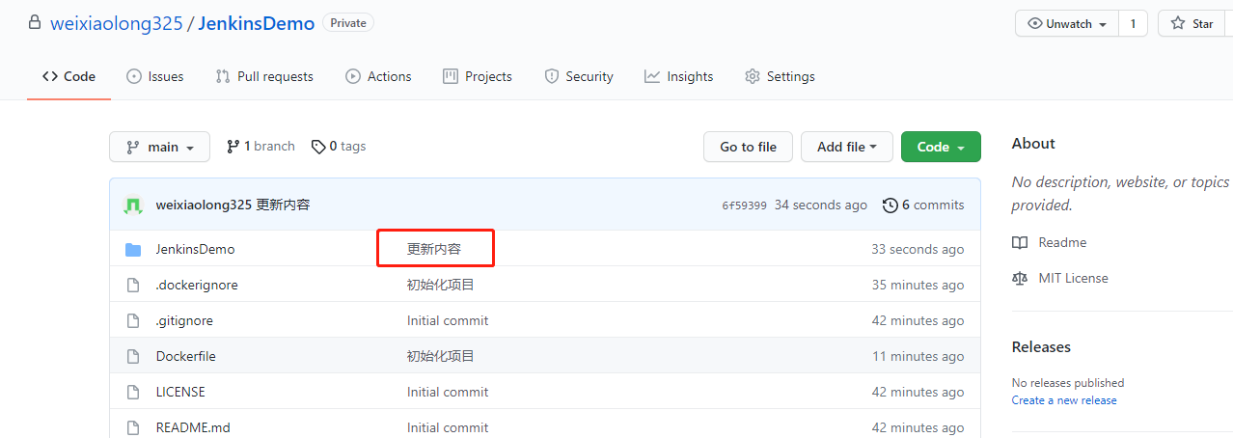
Task: Open 初始化项目 commit in Dockerfile row
Action: pyautogui.click(x=441, y=356)
